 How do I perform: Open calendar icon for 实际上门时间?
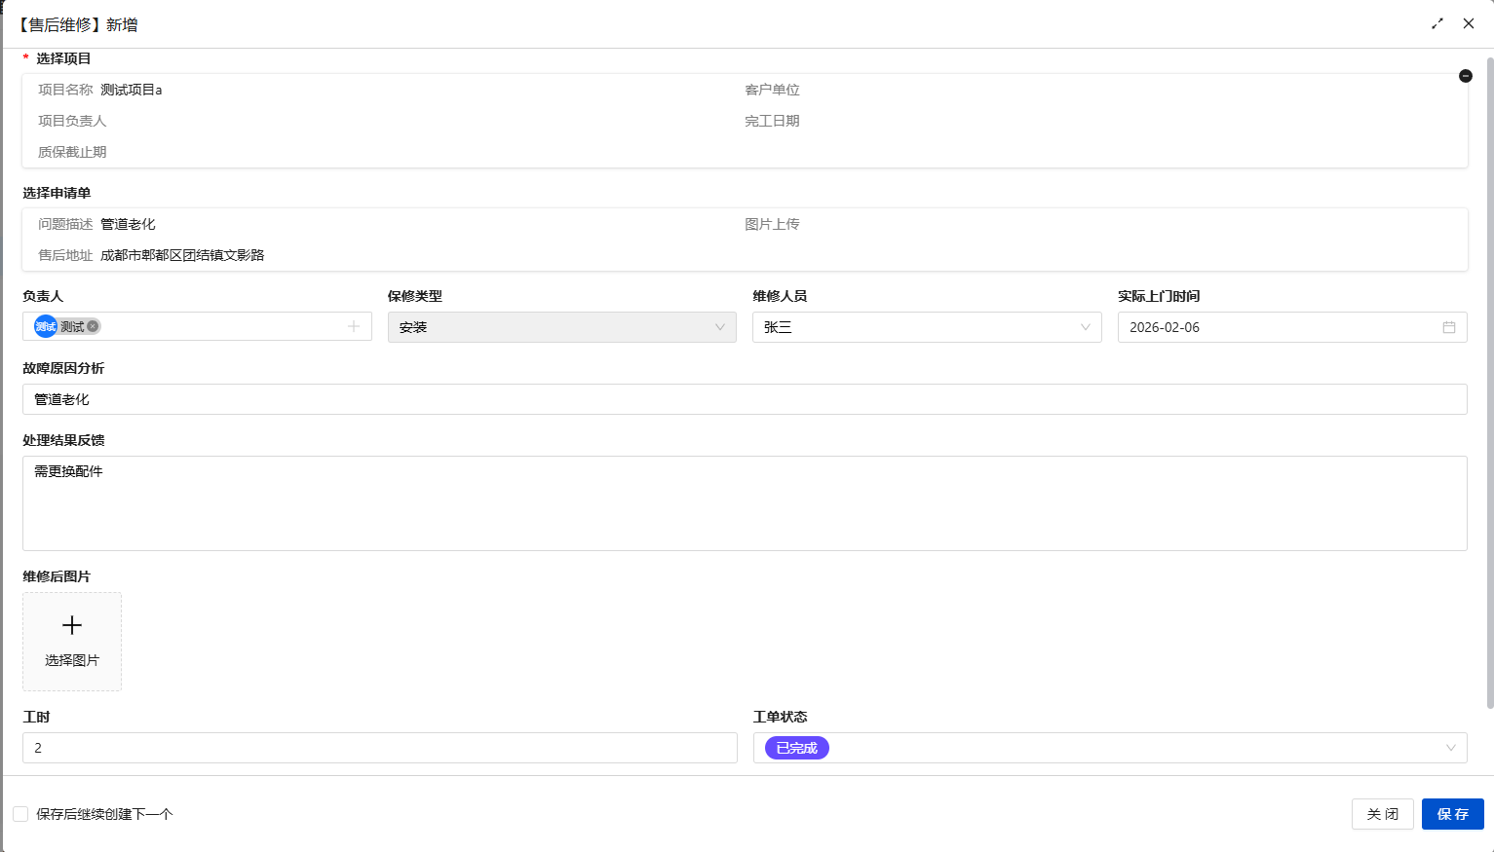(x=1449, y=327)
